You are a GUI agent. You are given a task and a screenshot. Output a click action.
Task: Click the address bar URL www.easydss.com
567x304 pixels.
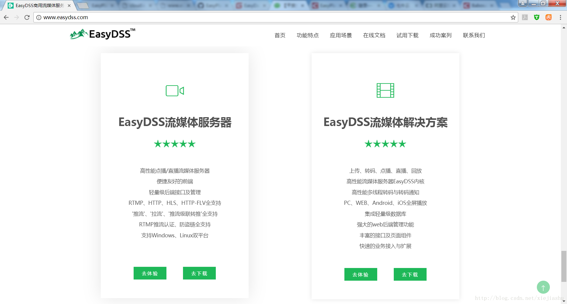[66, 17]
